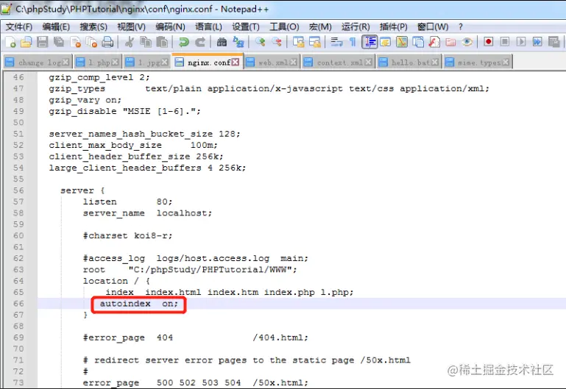Switch to the 1.jpg tab
This screenshot has width=566, height=389.
point(147,63)
